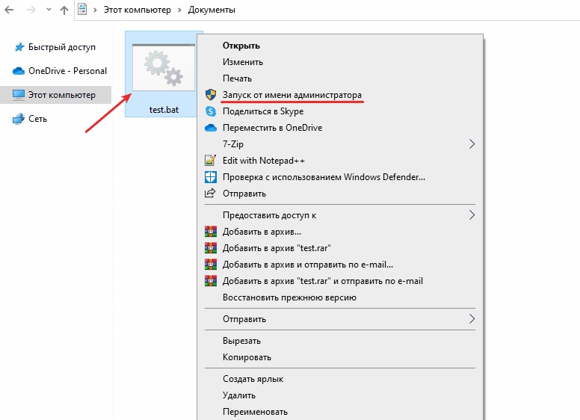Choose 'Восстановить прежнюю версию'

tap(289, 297)
